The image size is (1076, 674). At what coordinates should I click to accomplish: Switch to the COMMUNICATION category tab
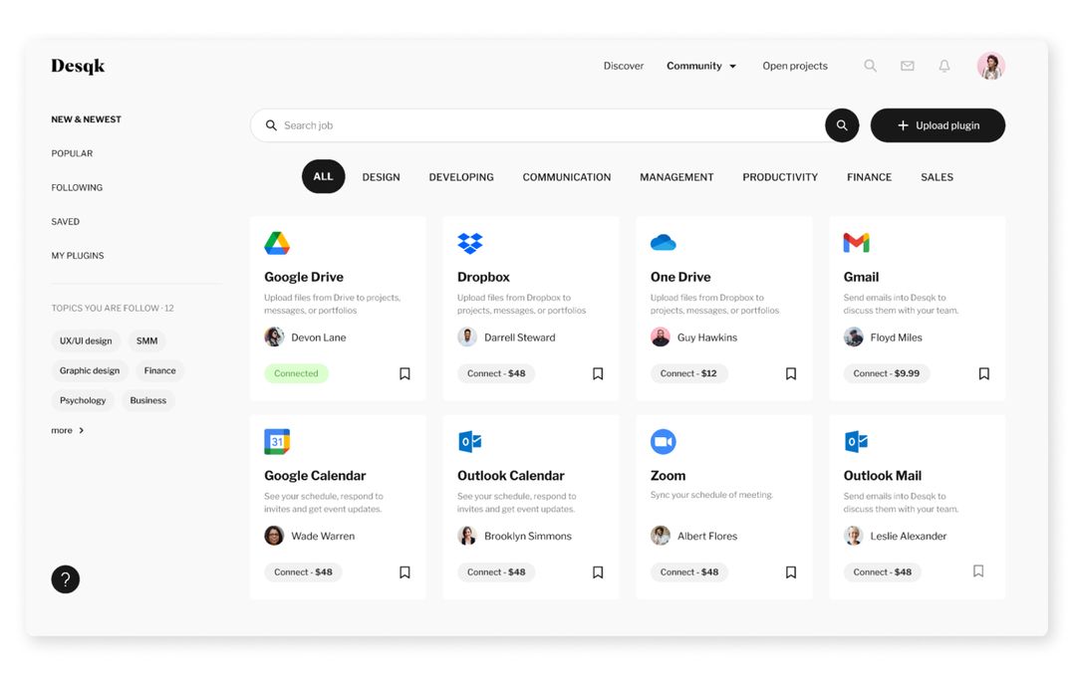click(x=566, y=176)
